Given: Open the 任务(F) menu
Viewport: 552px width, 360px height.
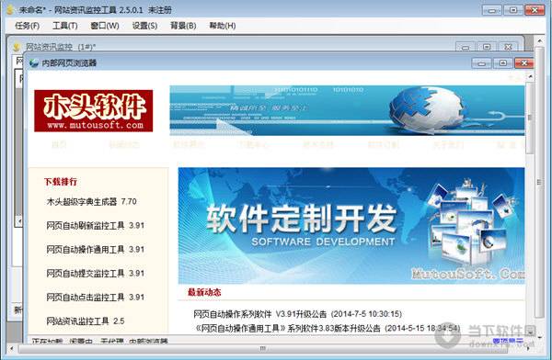Looking at the screenshot, I should click(27, 26).
